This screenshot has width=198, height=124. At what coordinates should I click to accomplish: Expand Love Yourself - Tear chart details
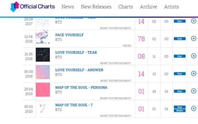194,56
